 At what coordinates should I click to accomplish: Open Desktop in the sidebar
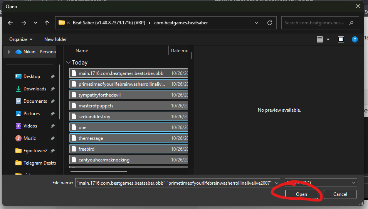(32, 76)
